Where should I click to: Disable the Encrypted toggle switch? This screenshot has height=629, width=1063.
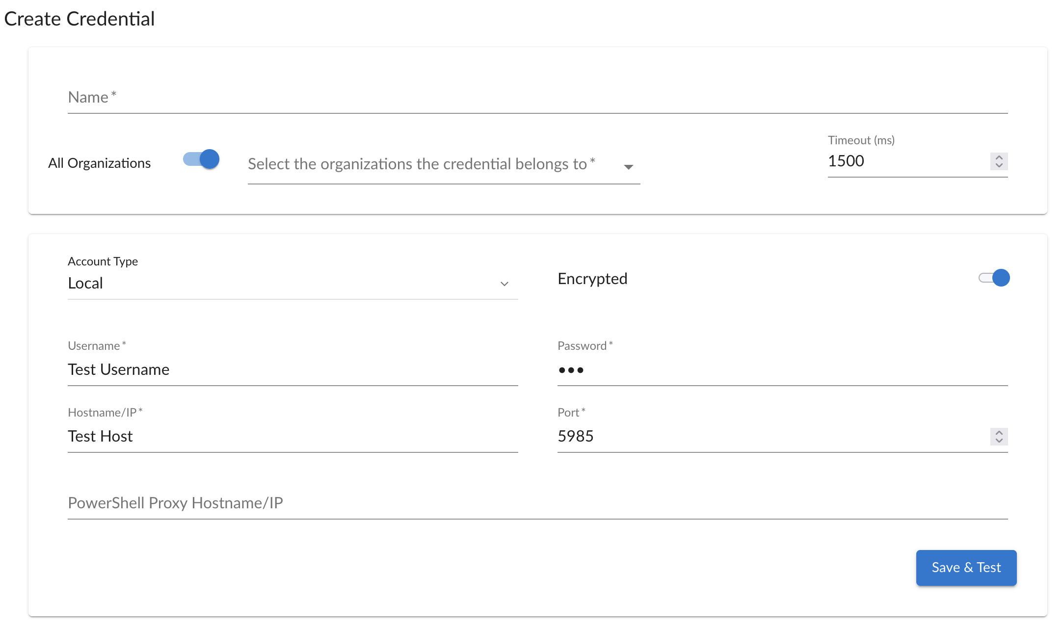pyautogui.click(x=994, y=278)
